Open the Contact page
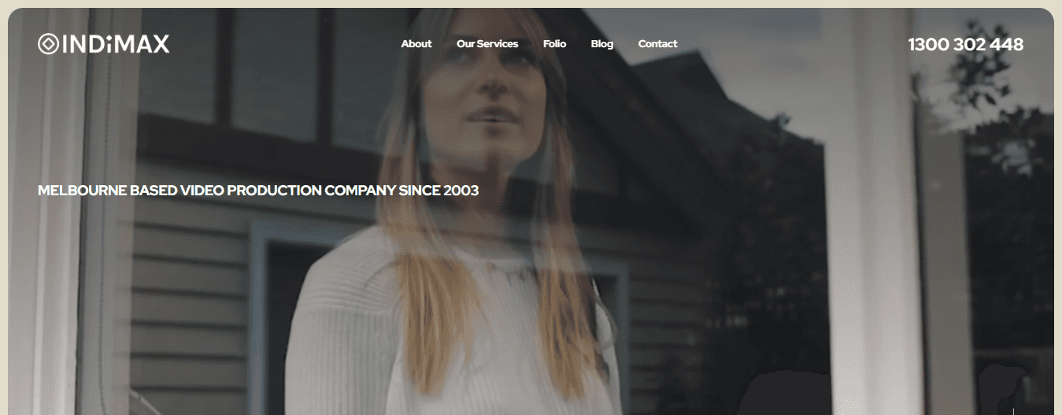Viewport: 1062px width, 415px height. coord(657,43)
